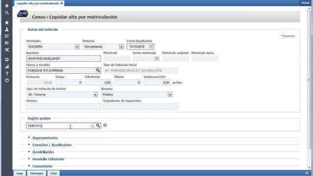Open the RE module in sidebar
This screenshot has width=313, height=176.
7,43
